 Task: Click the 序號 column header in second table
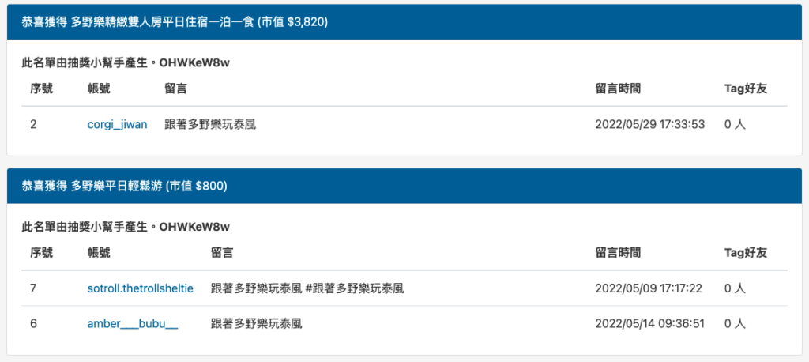pyautogui.click(x=41, y=252)
